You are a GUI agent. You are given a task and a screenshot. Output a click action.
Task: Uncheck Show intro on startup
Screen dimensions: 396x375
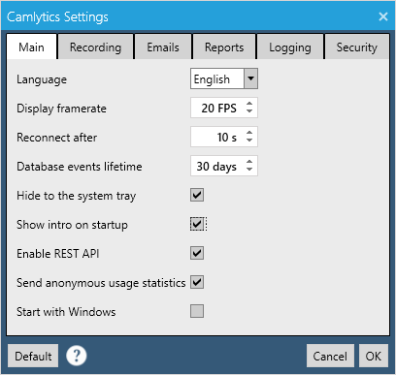[197, 224]
